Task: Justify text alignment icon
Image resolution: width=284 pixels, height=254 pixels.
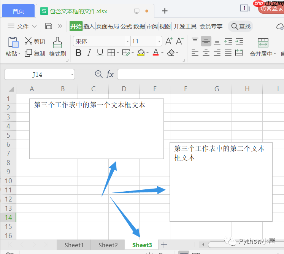Action: pos(228,53)
